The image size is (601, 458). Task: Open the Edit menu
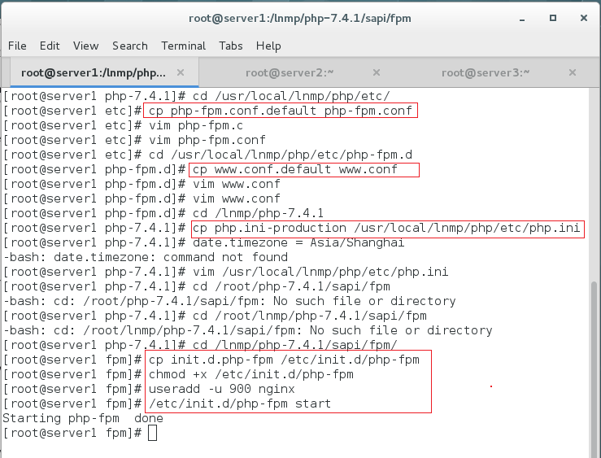[x=50, y=46]
